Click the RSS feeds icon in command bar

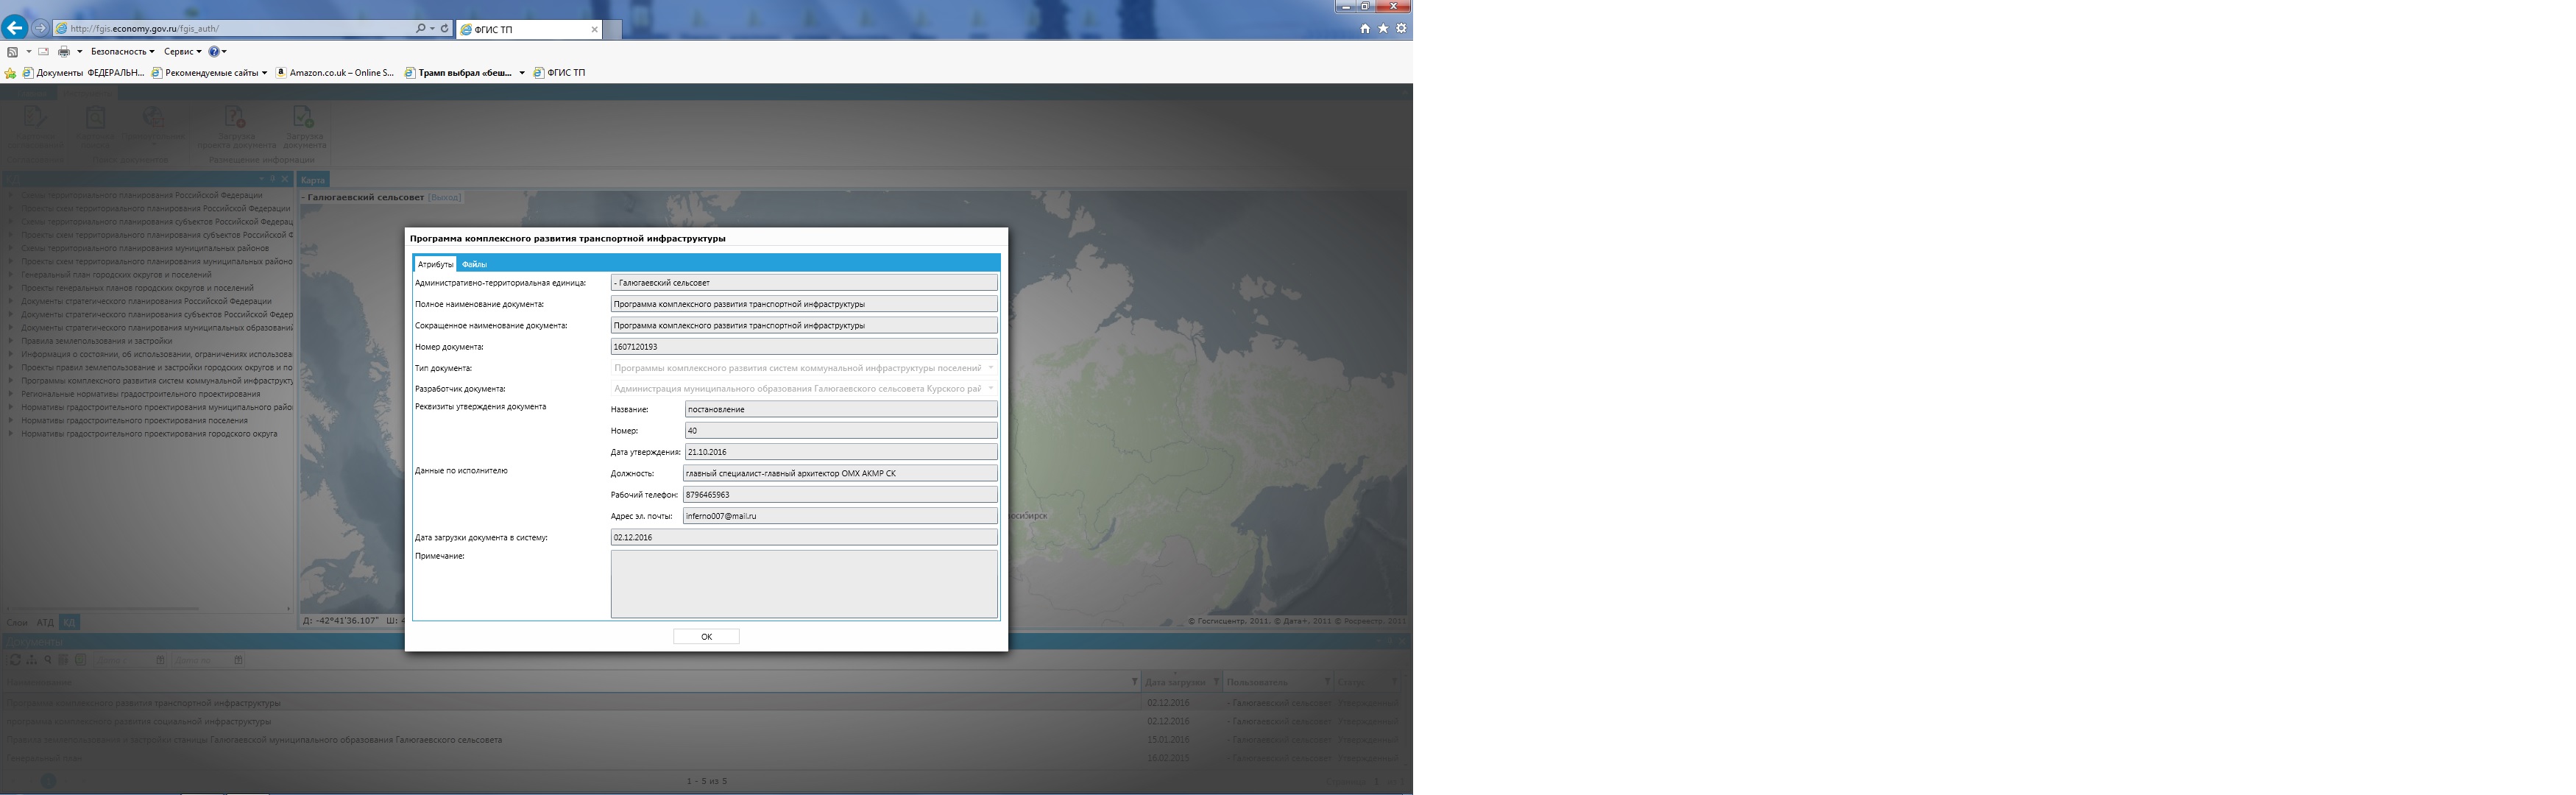pos(12,51)
